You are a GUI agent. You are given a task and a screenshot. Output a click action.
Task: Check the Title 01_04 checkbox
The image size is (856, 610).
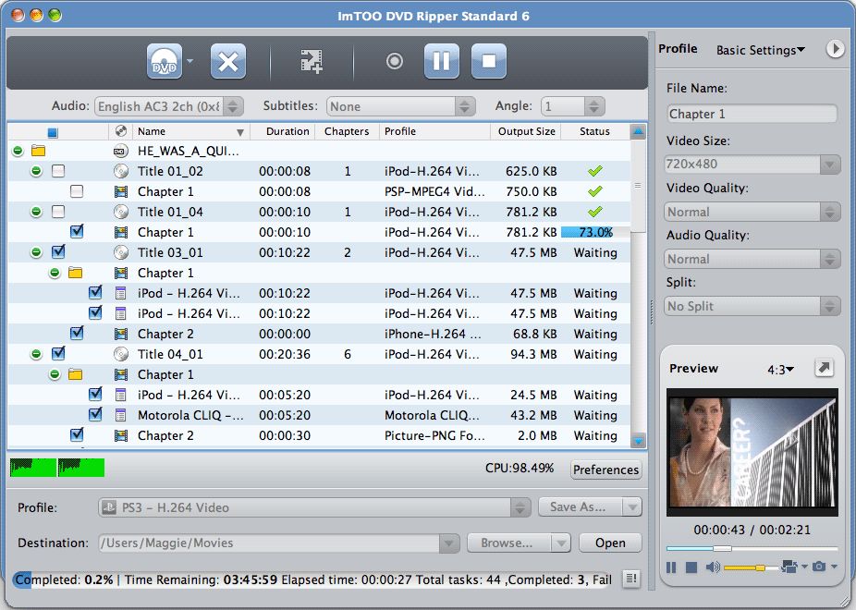58,212
